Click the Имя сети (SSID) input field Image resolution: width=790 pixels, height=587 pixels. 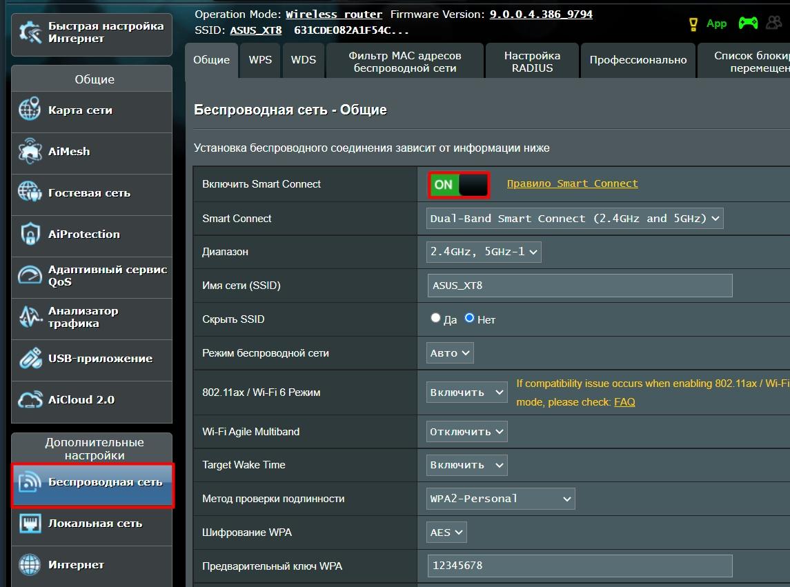(580, 286)
